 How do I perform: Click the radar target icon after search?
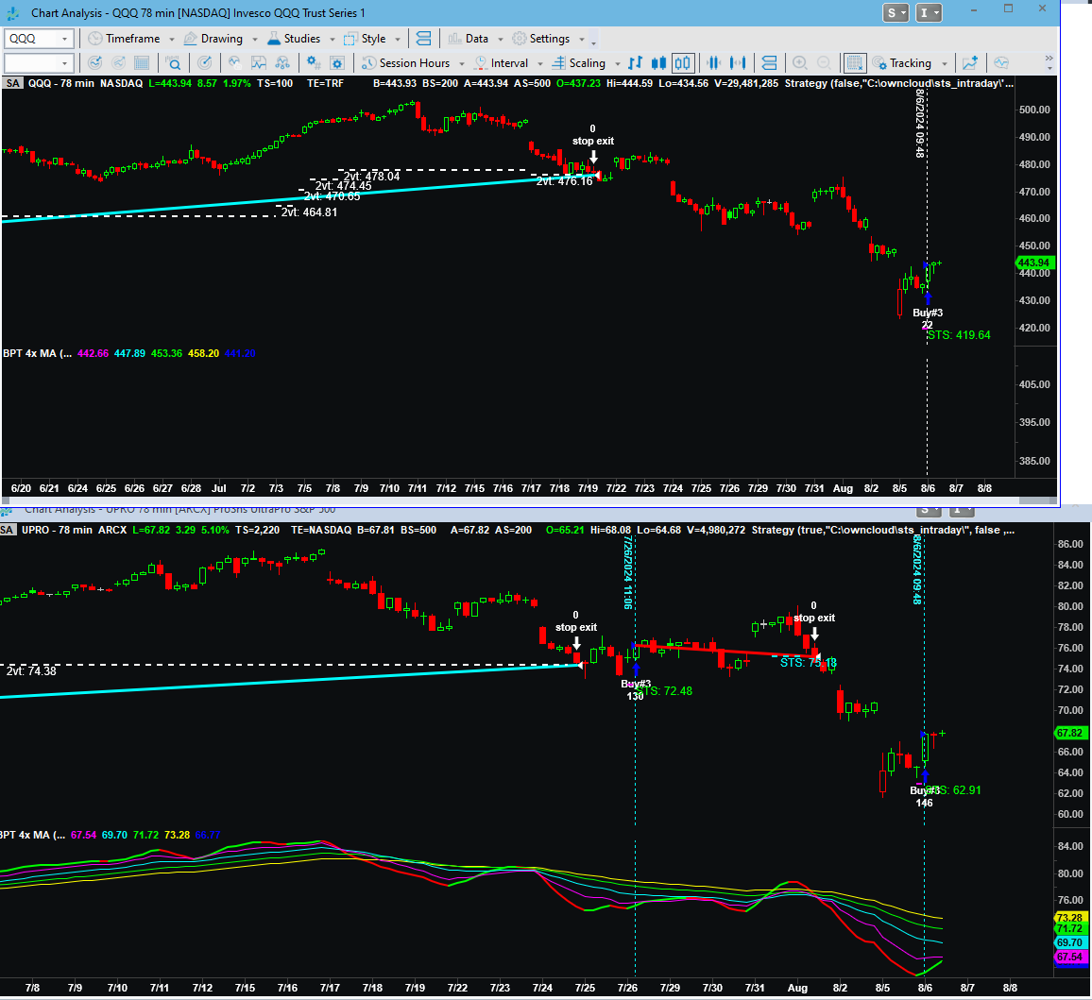pyautogui.click(x=205, y=63)
